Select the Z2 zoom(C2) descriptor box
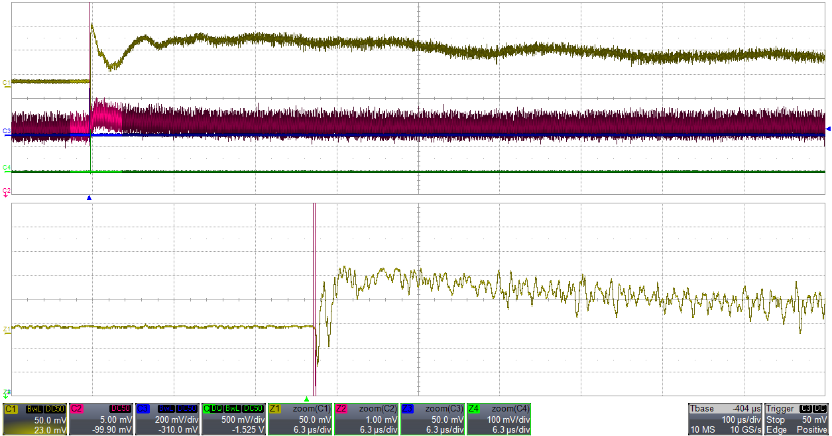832x436 pixels. point(366,419)
